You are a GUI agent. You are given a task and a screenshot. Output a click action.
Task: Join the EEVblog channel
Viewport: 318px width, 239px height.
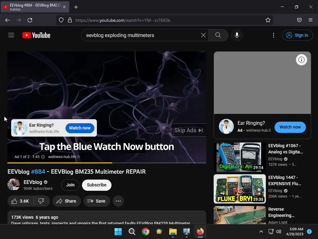coord(70,185)
